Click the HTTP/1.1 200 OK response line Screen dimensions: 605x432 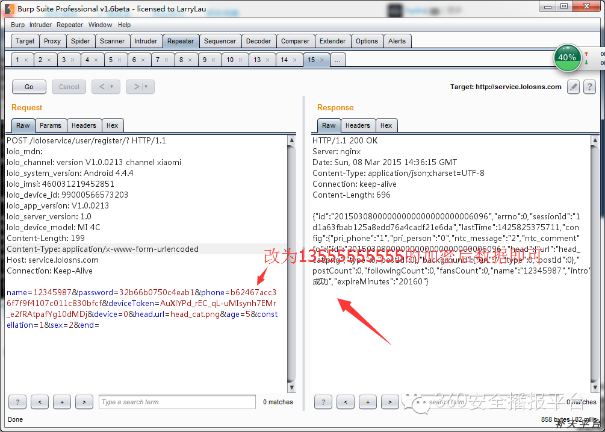[x=345, y=140]
